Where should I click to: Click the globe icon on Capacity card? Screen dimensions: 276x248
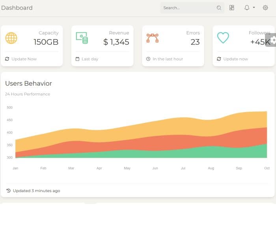(11, 38)
